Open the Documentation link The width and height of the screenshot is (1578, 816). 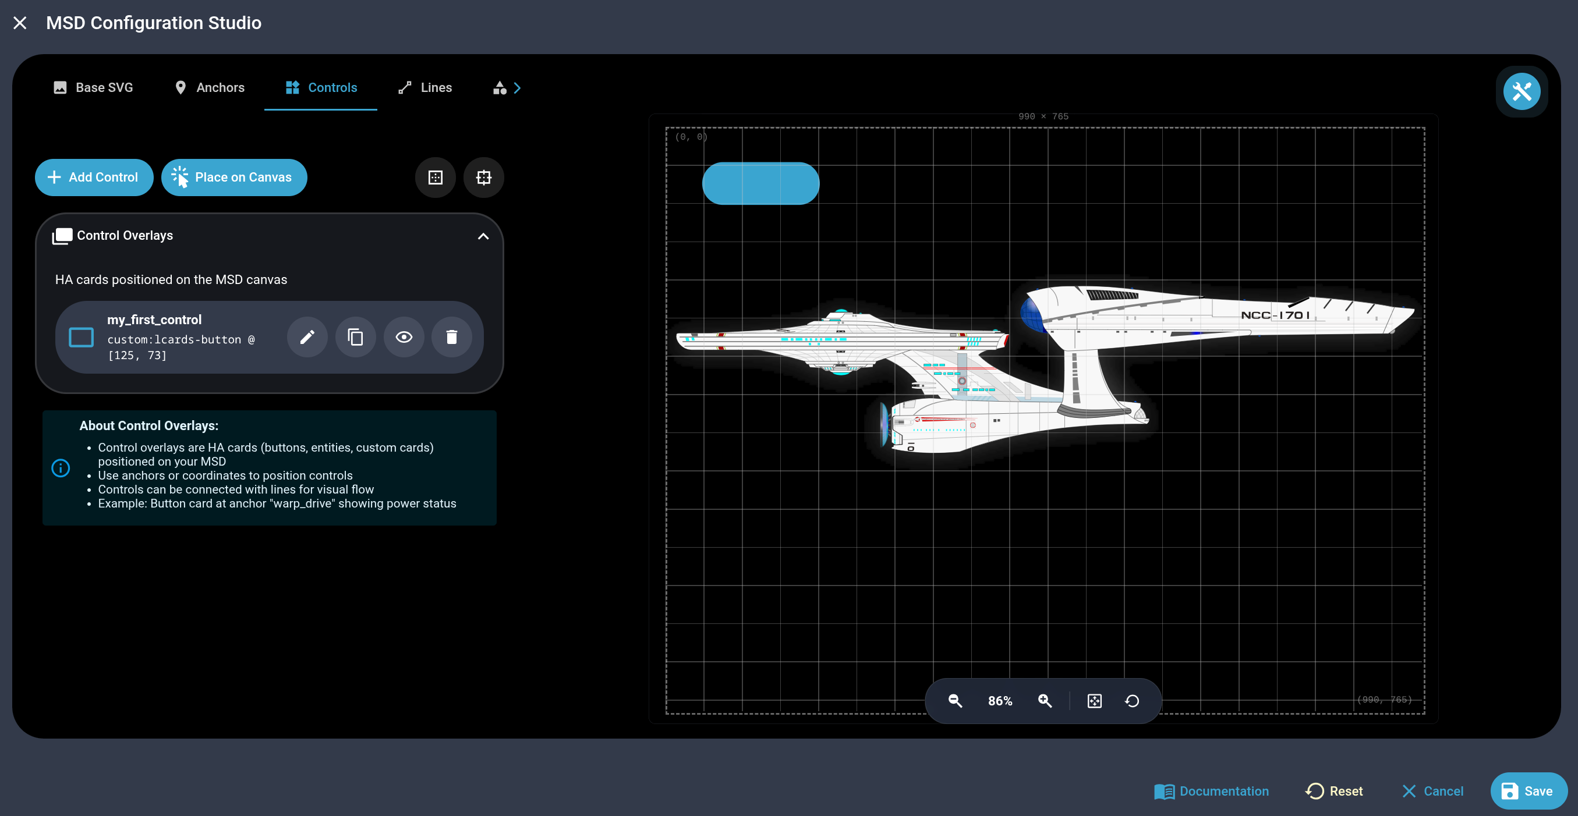coord(1211,792)
